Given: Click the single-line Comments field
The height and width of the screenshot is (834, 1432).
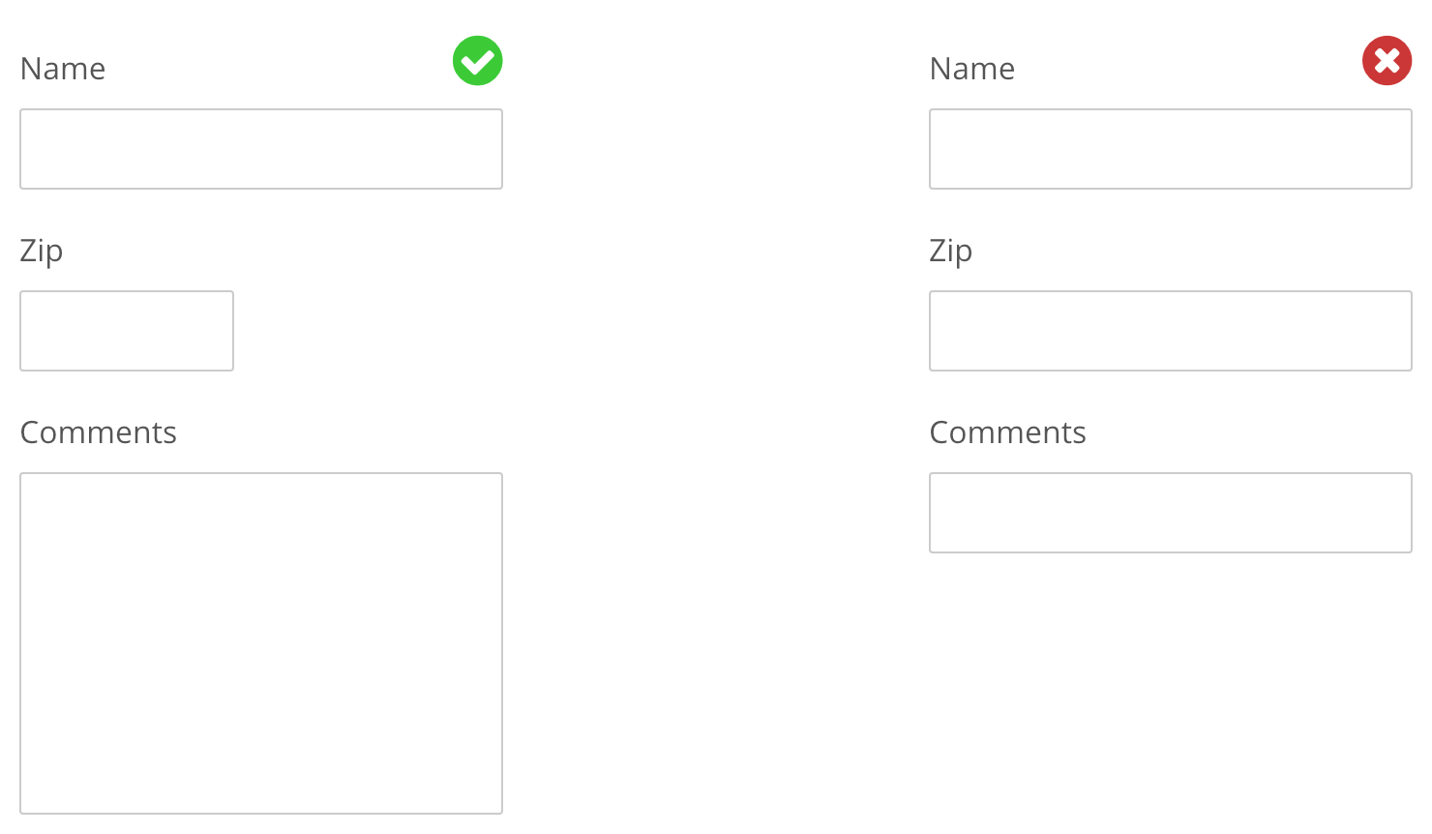Looking at the screenshot, I should [x=1171, y=513].
